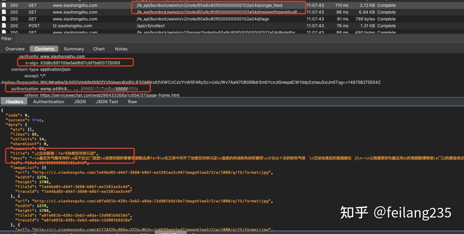Select the authorization header name

pos(25,89)
